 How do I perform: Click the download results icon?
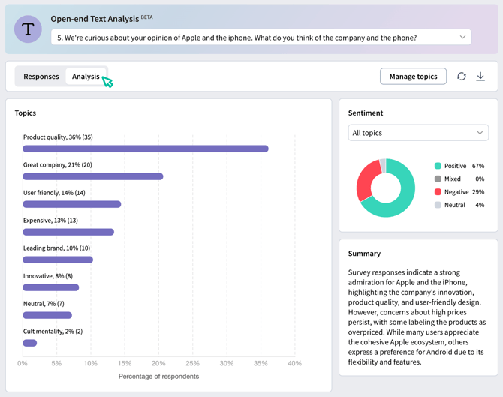coord(480,77)
